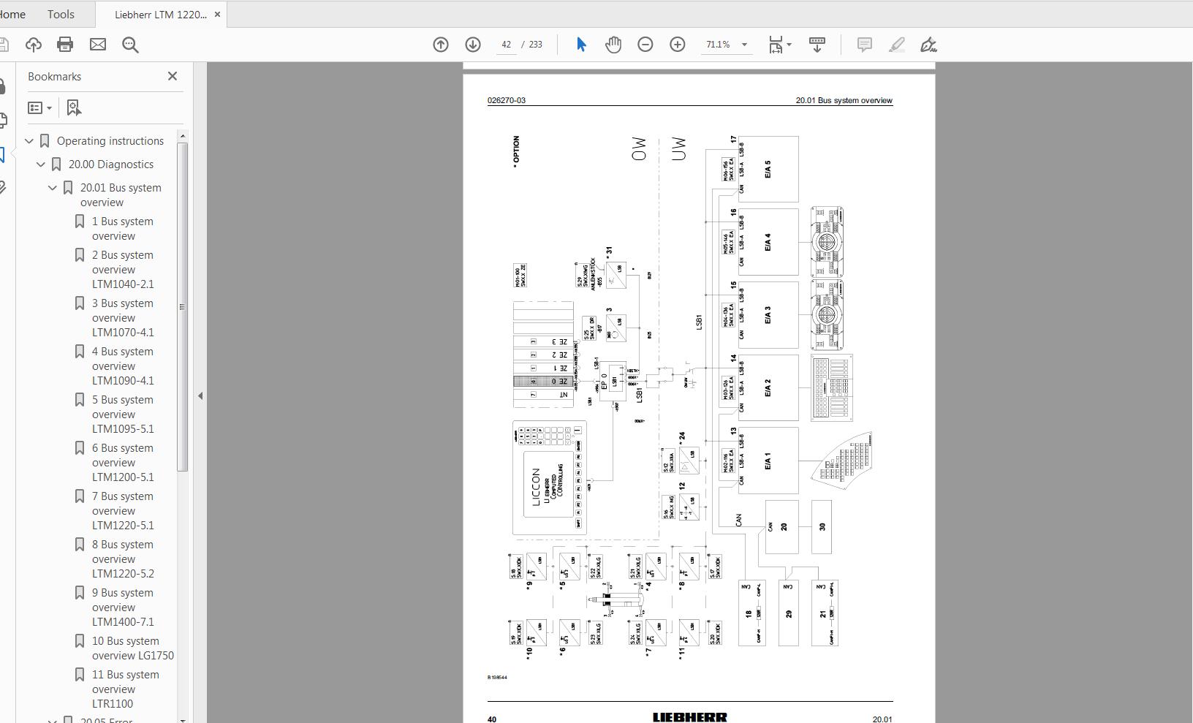Screen dimensions: 1193x723
Task: Click the Bookmarks panel title
Action: [55, 76]
